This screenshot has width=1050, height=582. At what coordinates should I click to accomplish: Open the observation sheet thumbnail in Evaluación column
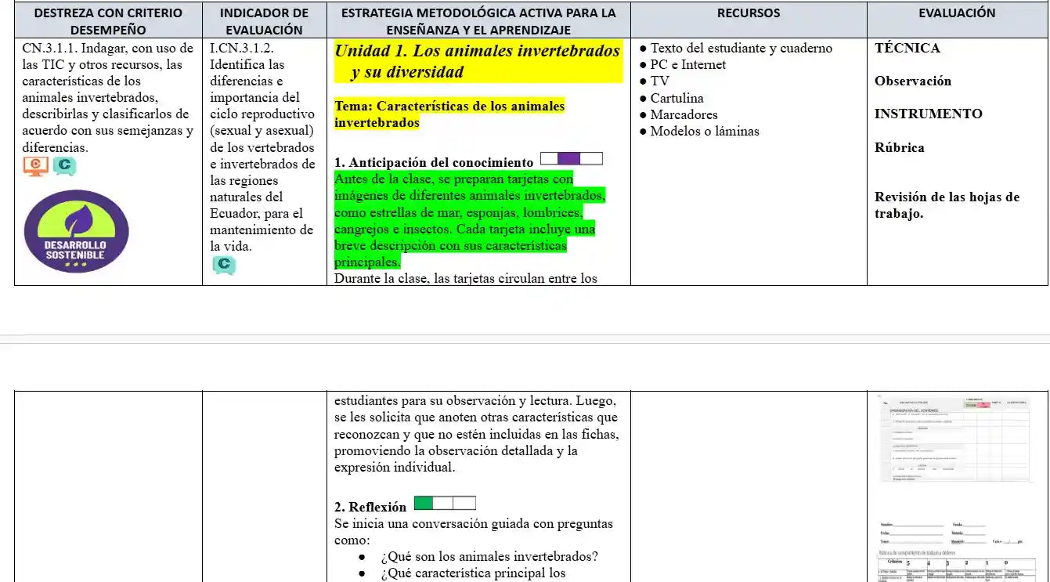pyautogui.click(x=954, y=439)
